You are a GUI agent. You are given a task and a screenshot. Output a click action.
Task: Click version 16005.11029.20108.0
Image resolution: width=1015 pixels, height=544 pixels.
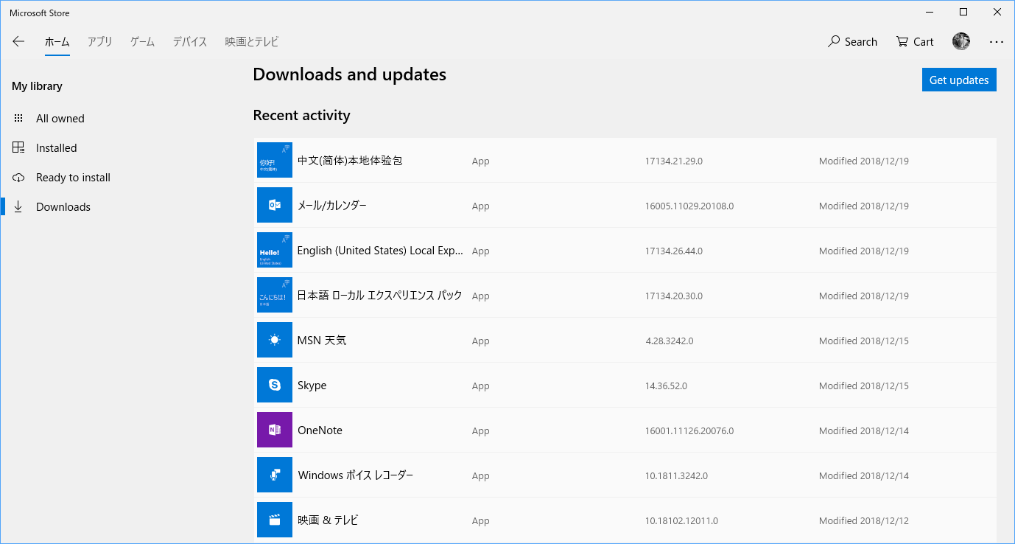[x=689, y=206]
